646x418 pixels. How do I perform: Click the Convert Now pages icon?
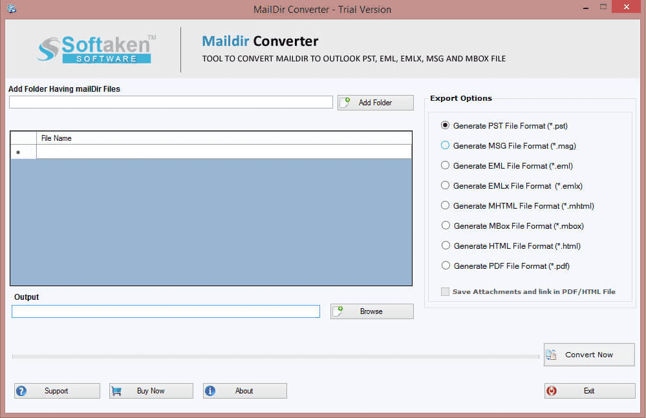(x=551, y=354)
